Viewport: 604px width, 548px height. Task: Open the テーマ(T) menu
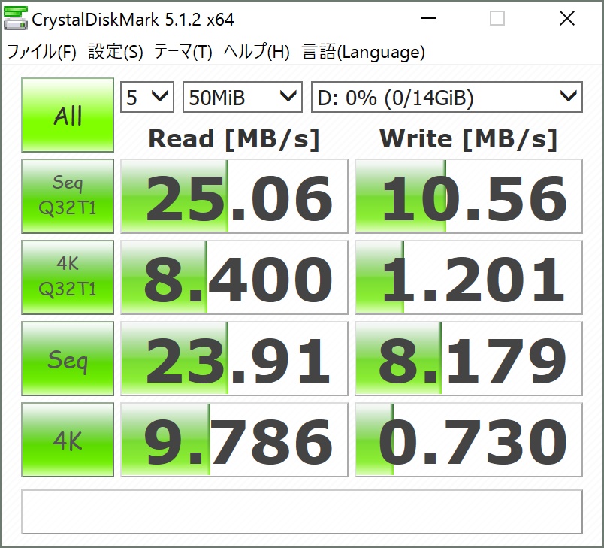[183, 52]
